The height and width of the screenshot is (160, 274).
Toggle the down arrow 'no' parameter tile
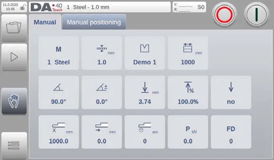click(231, 92)
